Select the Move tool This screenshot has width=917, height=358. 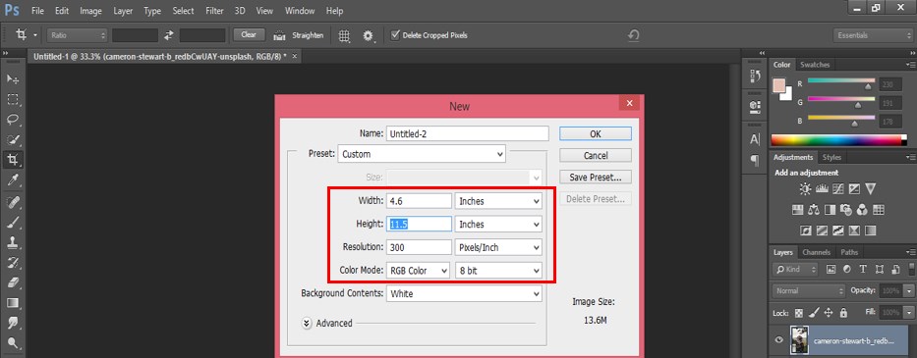click(x=13, y=78)
